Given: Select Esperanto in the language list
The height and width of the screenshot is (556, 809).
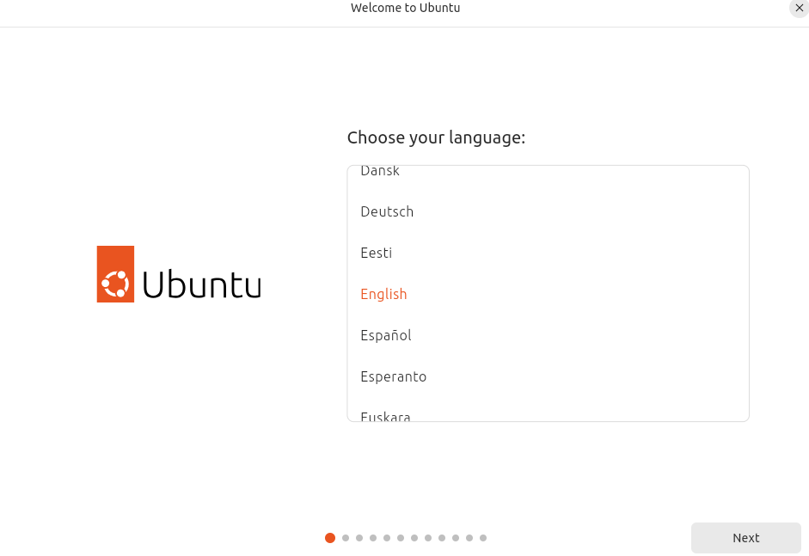Looking at the screenshot, I should (548, 376).
